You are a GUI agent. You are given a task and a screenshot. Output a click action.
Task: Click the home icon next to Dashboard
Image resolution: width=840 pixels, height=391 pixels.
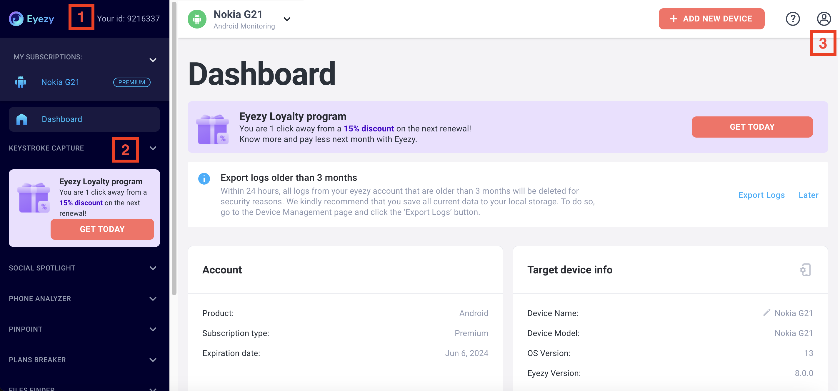pos(21,119)
